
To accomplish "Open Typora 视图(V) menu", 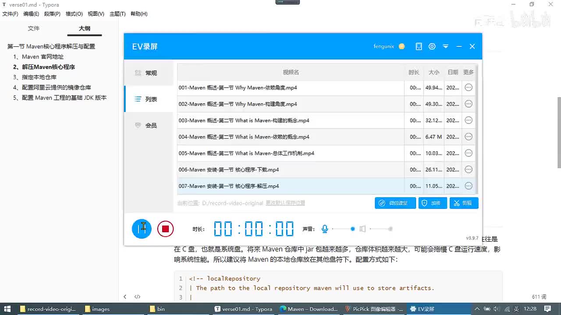I will point(96,14).
